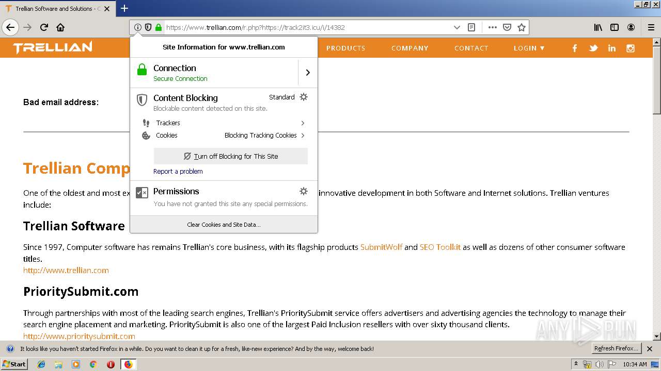Open the address bar history dropdown
This screenshot has height=371, width=661.
pyautogui.click(x=457, y=27)
